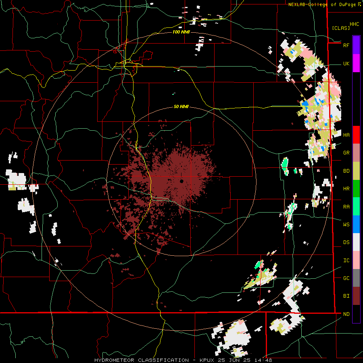The width and height of the screenshot is (363, 363).
Task: Click the 'BD' legend label
Action: click(346, 171)
